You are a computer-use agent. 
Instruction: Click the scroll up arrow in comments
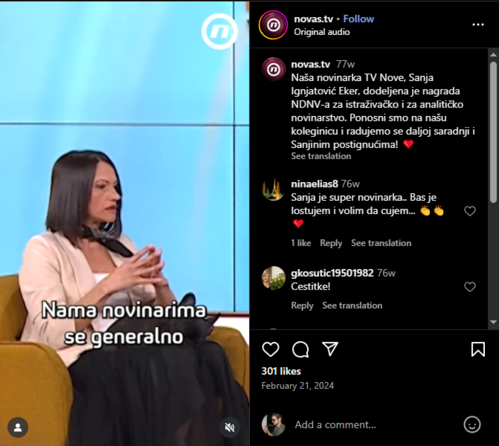[x=493, y=54]
